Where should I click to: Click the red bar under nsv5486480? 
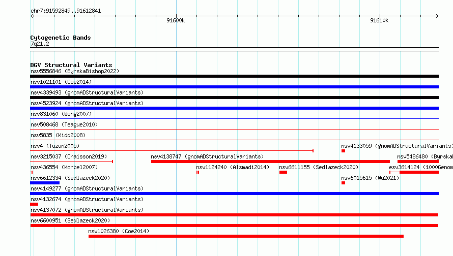click(x=418, y=162)
